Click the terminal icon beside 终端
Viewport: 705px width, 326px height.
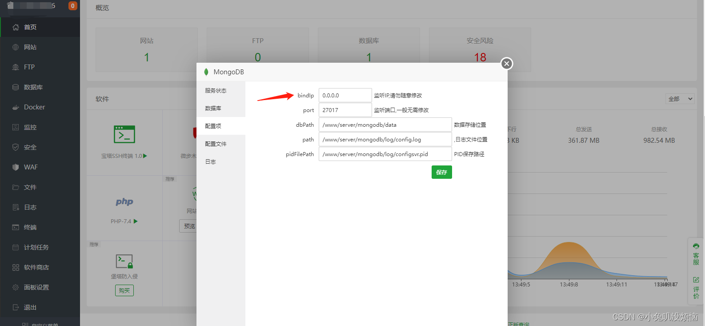click(16, 227)
